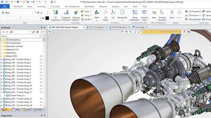Hide Body_224 - Circular Array_12
Screen dimensions: 211x118
coord(41,99)
